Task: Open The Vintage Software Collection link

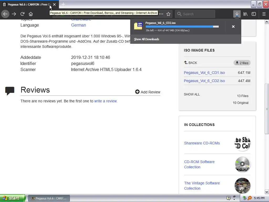Action: click(202, 186)
